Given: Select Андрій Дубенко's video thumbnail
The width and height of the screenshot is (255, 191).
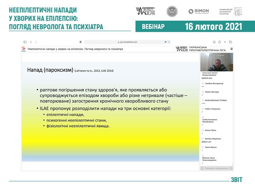Looking at the screenshot, I should pos(217,62).
